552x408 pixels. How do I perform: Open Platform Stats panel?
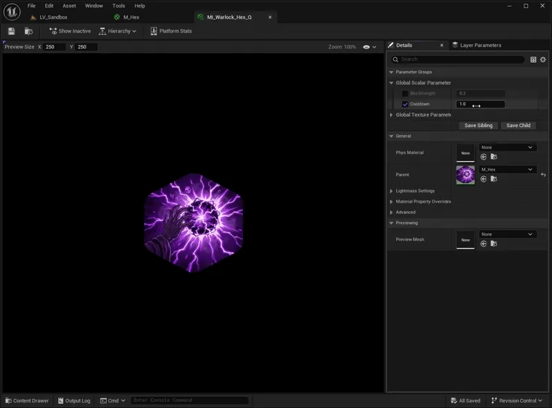tap(171, 31)
